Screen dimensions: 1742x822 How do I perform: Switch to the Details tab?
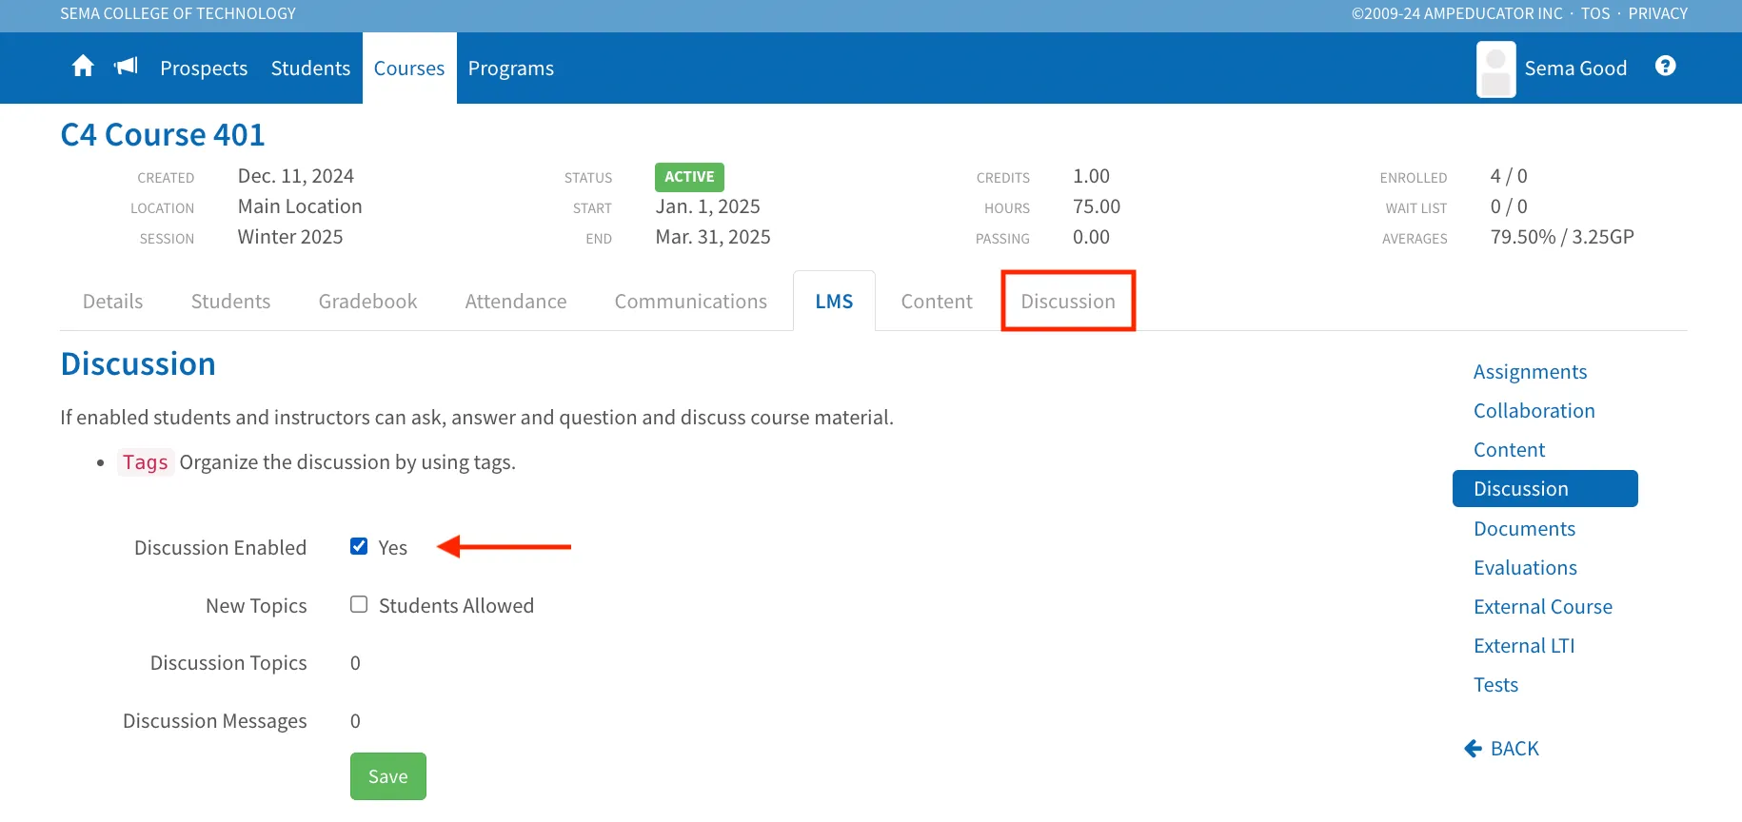point(112,302)
